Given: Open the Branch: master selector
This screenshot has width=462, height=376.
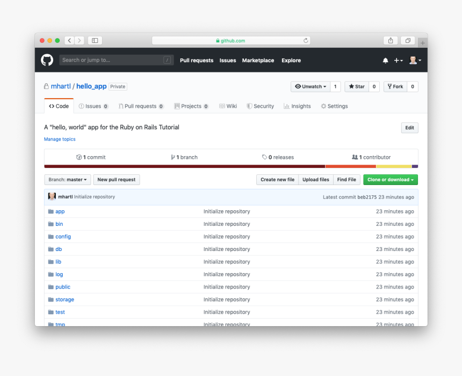Looking at the screenshot, I should [68, 180].
